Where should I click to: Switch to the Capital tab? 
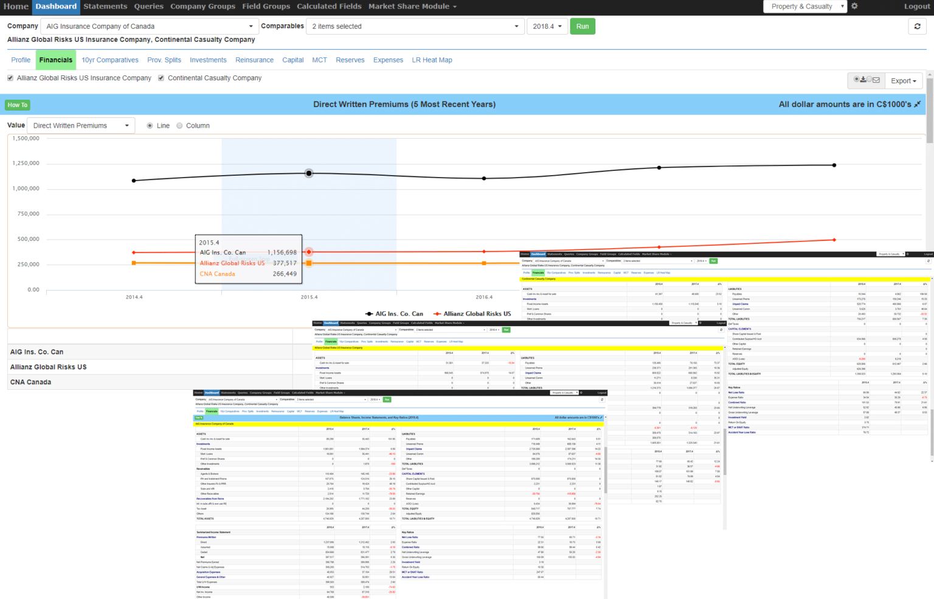(292, 60)
